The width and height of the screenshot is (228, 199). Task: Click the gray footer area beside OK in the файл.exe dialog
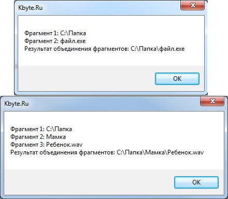[x=87, y=79]
